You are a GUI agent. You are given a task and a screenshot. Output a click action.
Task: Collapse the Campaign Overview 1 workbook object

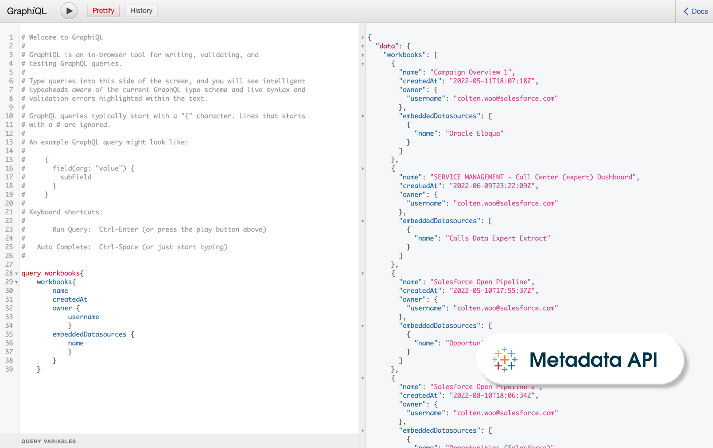[363, 64]
